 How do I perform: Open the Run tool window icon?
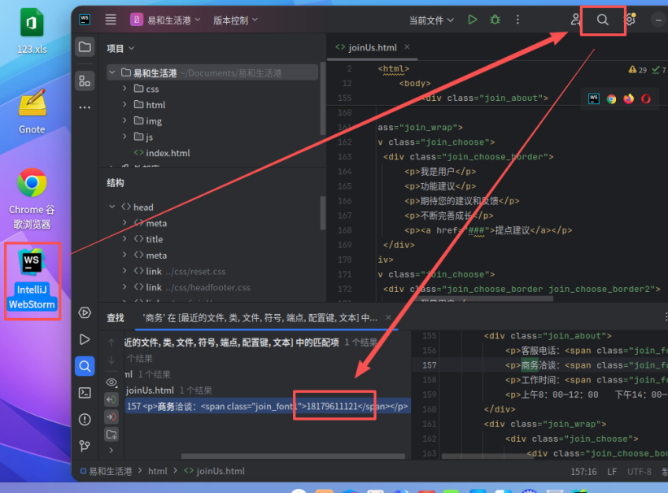pos(85,339)
